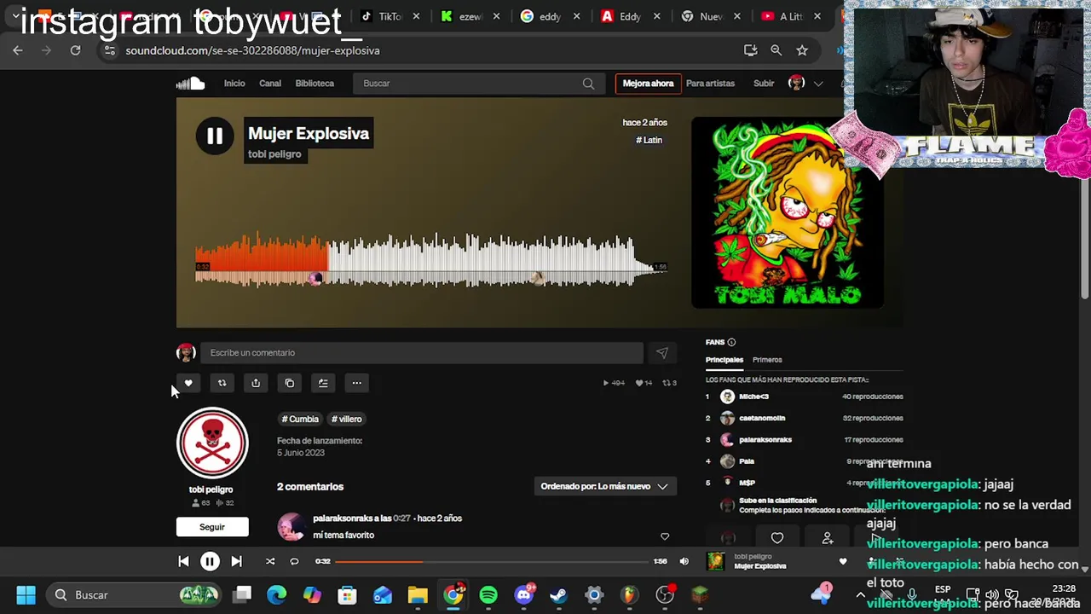Go to Inicio in SoundCloud navigation

[234, 84]
